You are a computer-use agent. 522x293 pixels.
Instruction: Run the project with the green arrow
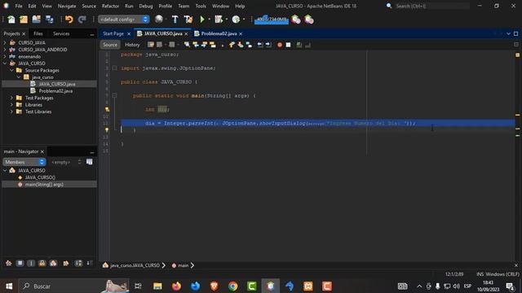202,20
